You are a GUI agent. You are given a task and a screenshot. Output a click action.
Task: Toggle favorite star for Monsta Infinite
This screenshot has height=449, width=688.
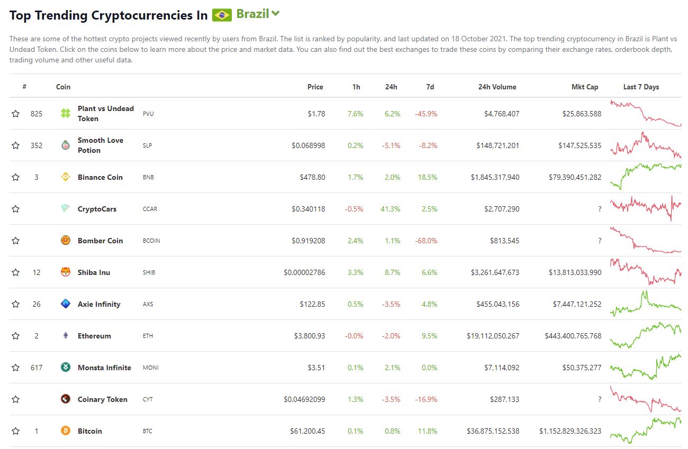[x=16, y=367]
